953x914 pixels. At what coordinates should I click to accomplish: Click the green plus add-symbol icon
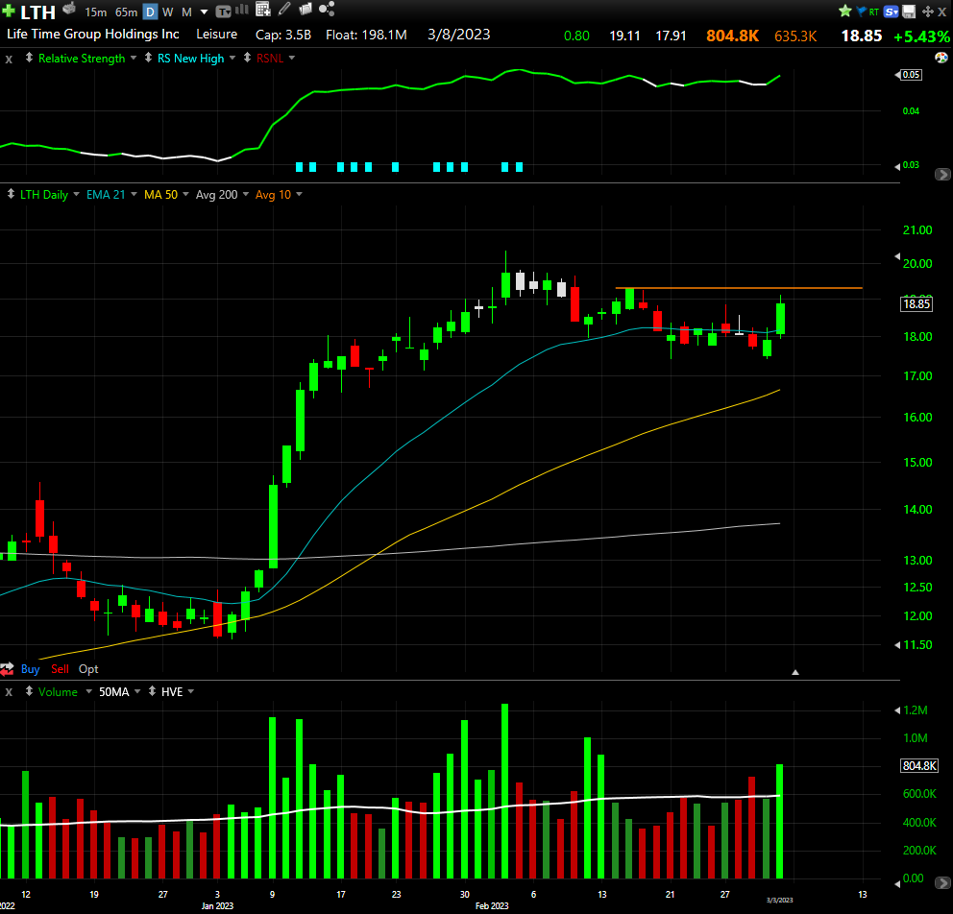coord(9,11)
